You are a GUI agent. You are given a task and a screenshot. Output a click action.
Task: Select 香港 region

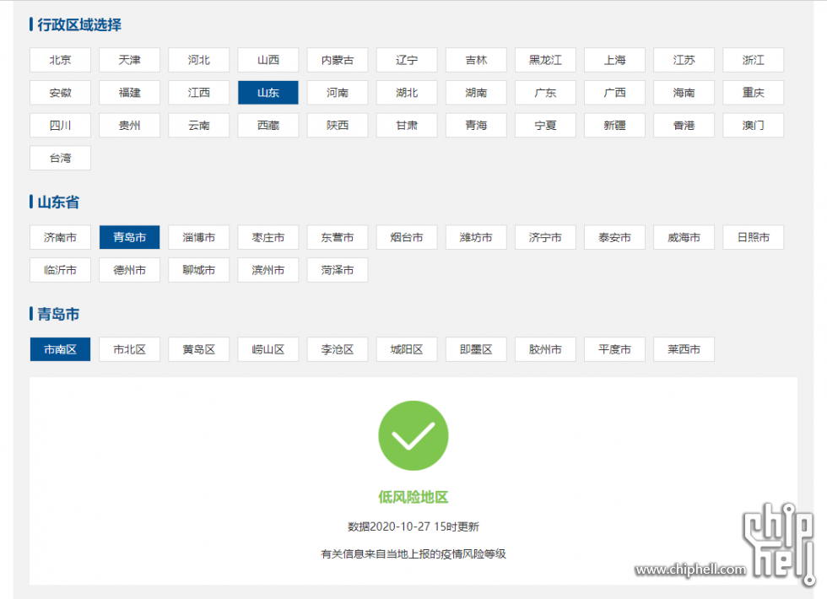point(684,126)
